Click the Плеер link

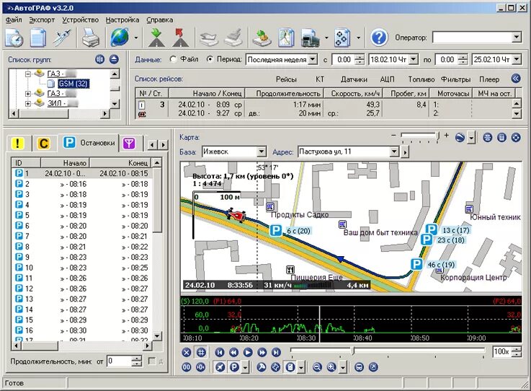(489, 79)
